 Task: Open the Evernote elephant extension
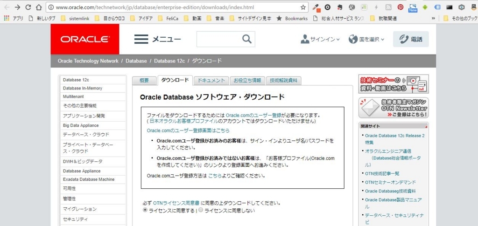pyautogui.click(x=340, y=7)
